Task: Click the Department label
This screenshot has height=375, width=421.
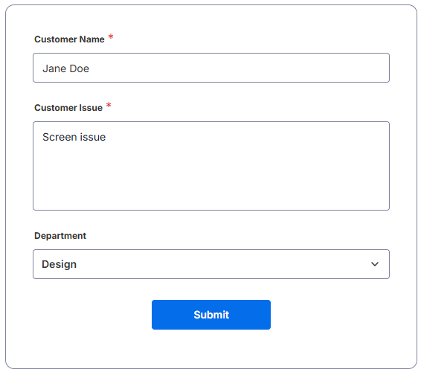Action: [60, 236]
